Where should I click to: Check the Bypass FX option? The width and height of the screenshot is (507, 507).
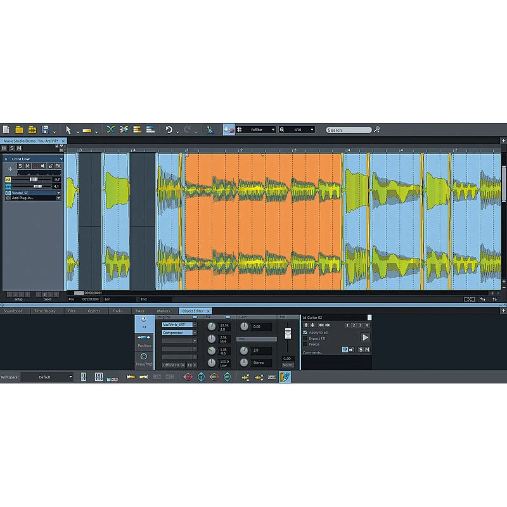click(305, 338)
